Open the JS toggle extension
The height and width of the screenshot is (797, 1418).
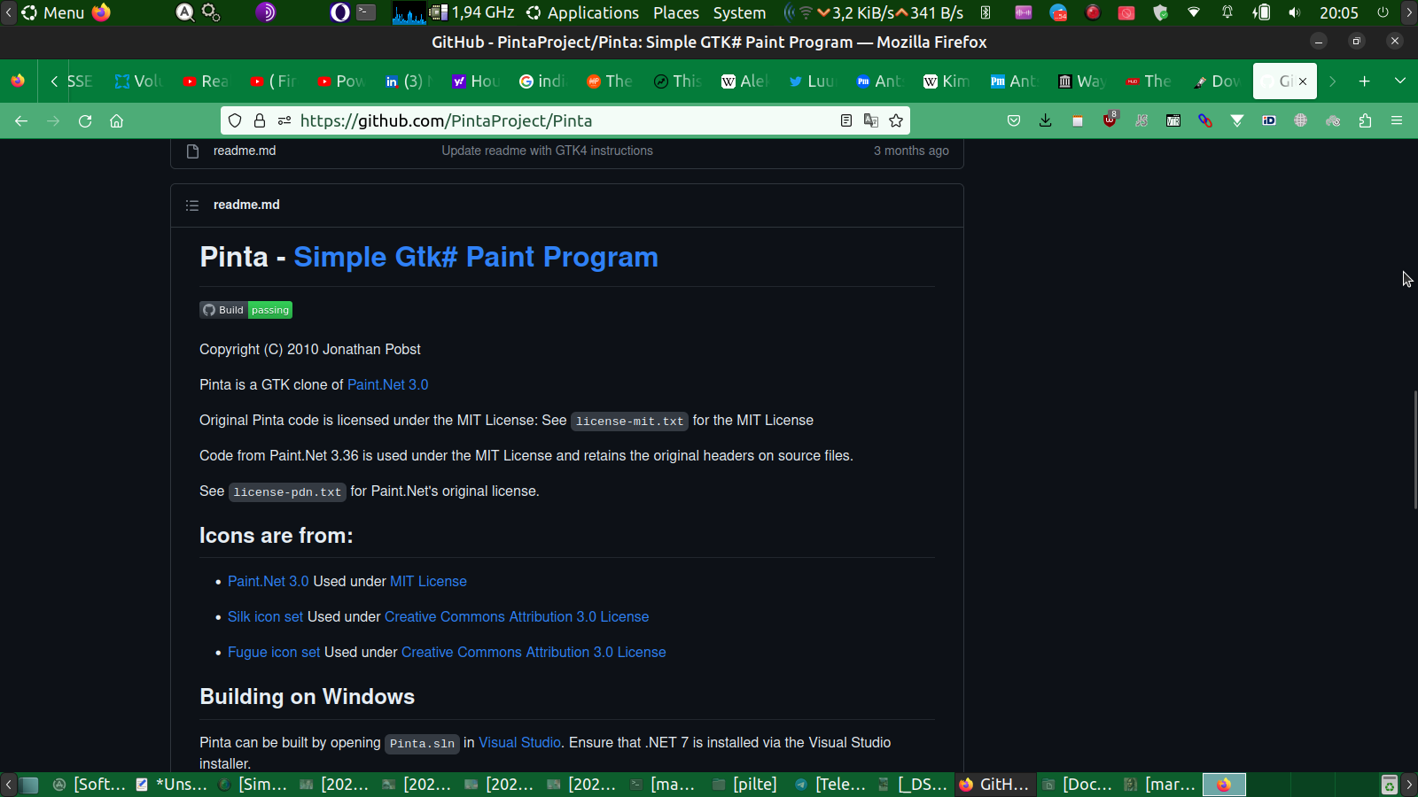click(x=1141, y=120)
